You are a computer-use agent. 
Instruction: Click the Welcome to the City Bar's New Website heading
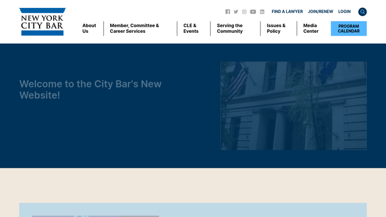click(90, 89)
